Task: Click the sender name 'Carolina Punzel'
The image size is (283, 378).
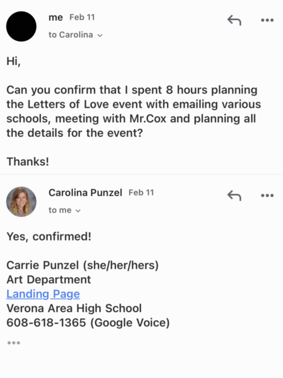Action: click(x=85, y=193)
